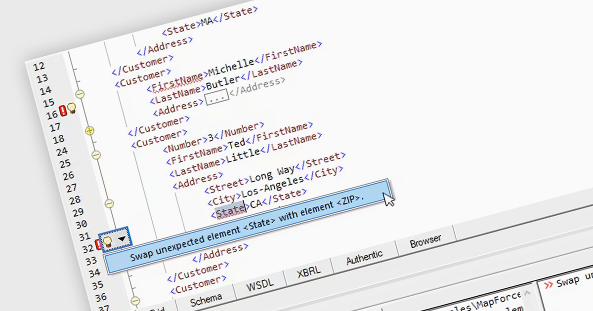This screenshot has width=593, height=311.
Task: Click the text 'Los-Angeles' in City
Action: 272,188
